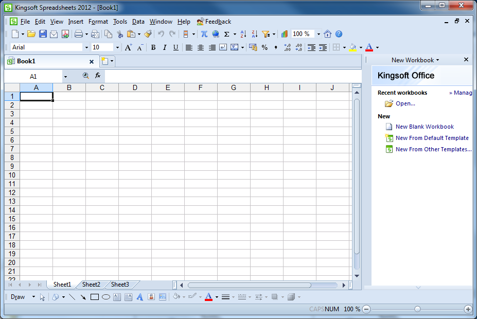477x319 pixels.
Task: Apply red font color A
Action: pyautogui.click(x=369, y=47)
